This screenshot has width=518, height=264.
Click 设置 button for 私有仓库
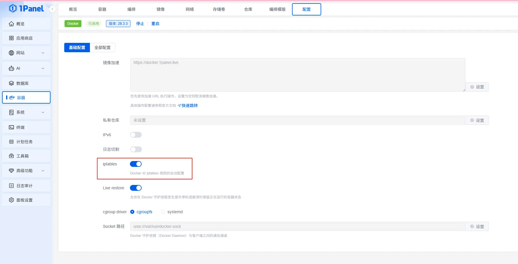click(477, 120)
